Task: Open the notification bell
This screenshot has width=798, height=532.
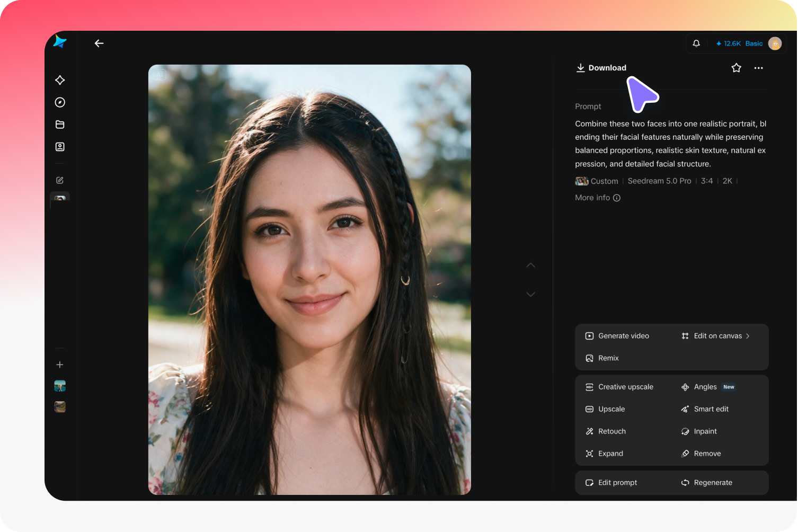Action: click(x=696, y=43)
